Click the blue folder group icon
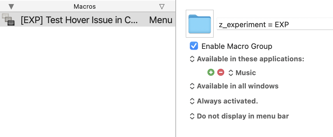Image resolution: width=333 pixels, height=137 pixels. tap(200, 24)
